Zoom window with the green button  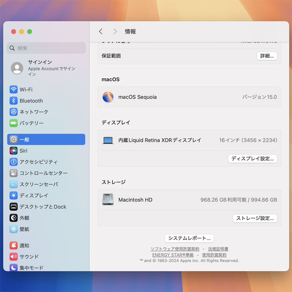(30, 32)
